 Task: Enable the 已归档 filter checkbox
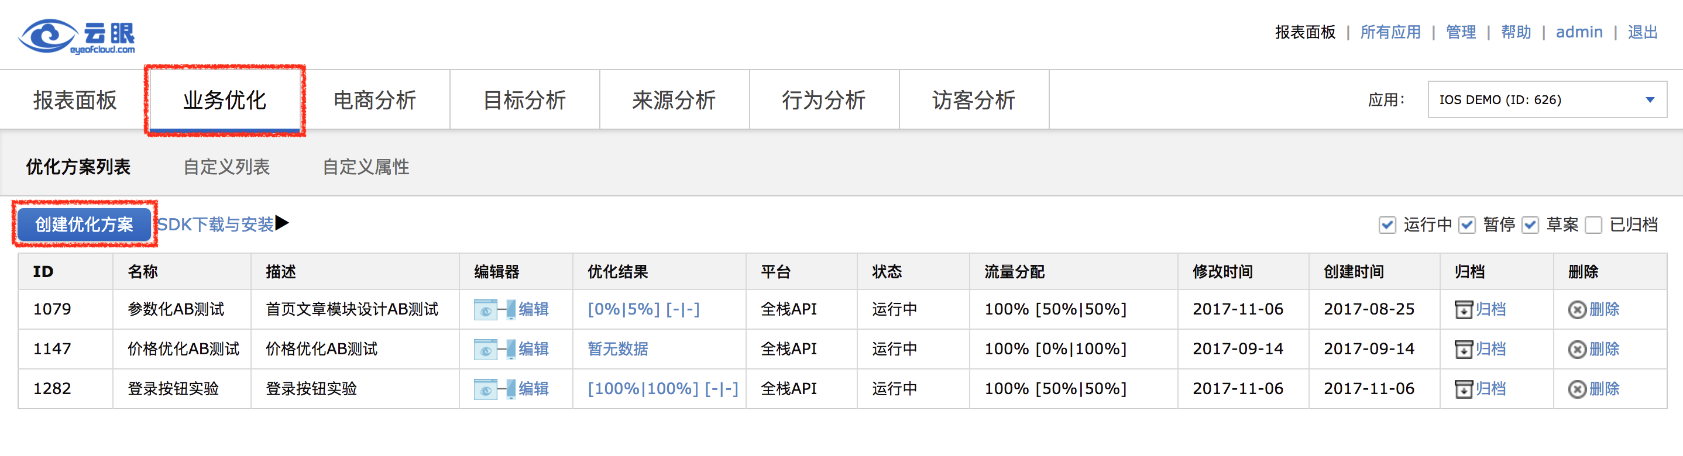(x=1593, y=225)
